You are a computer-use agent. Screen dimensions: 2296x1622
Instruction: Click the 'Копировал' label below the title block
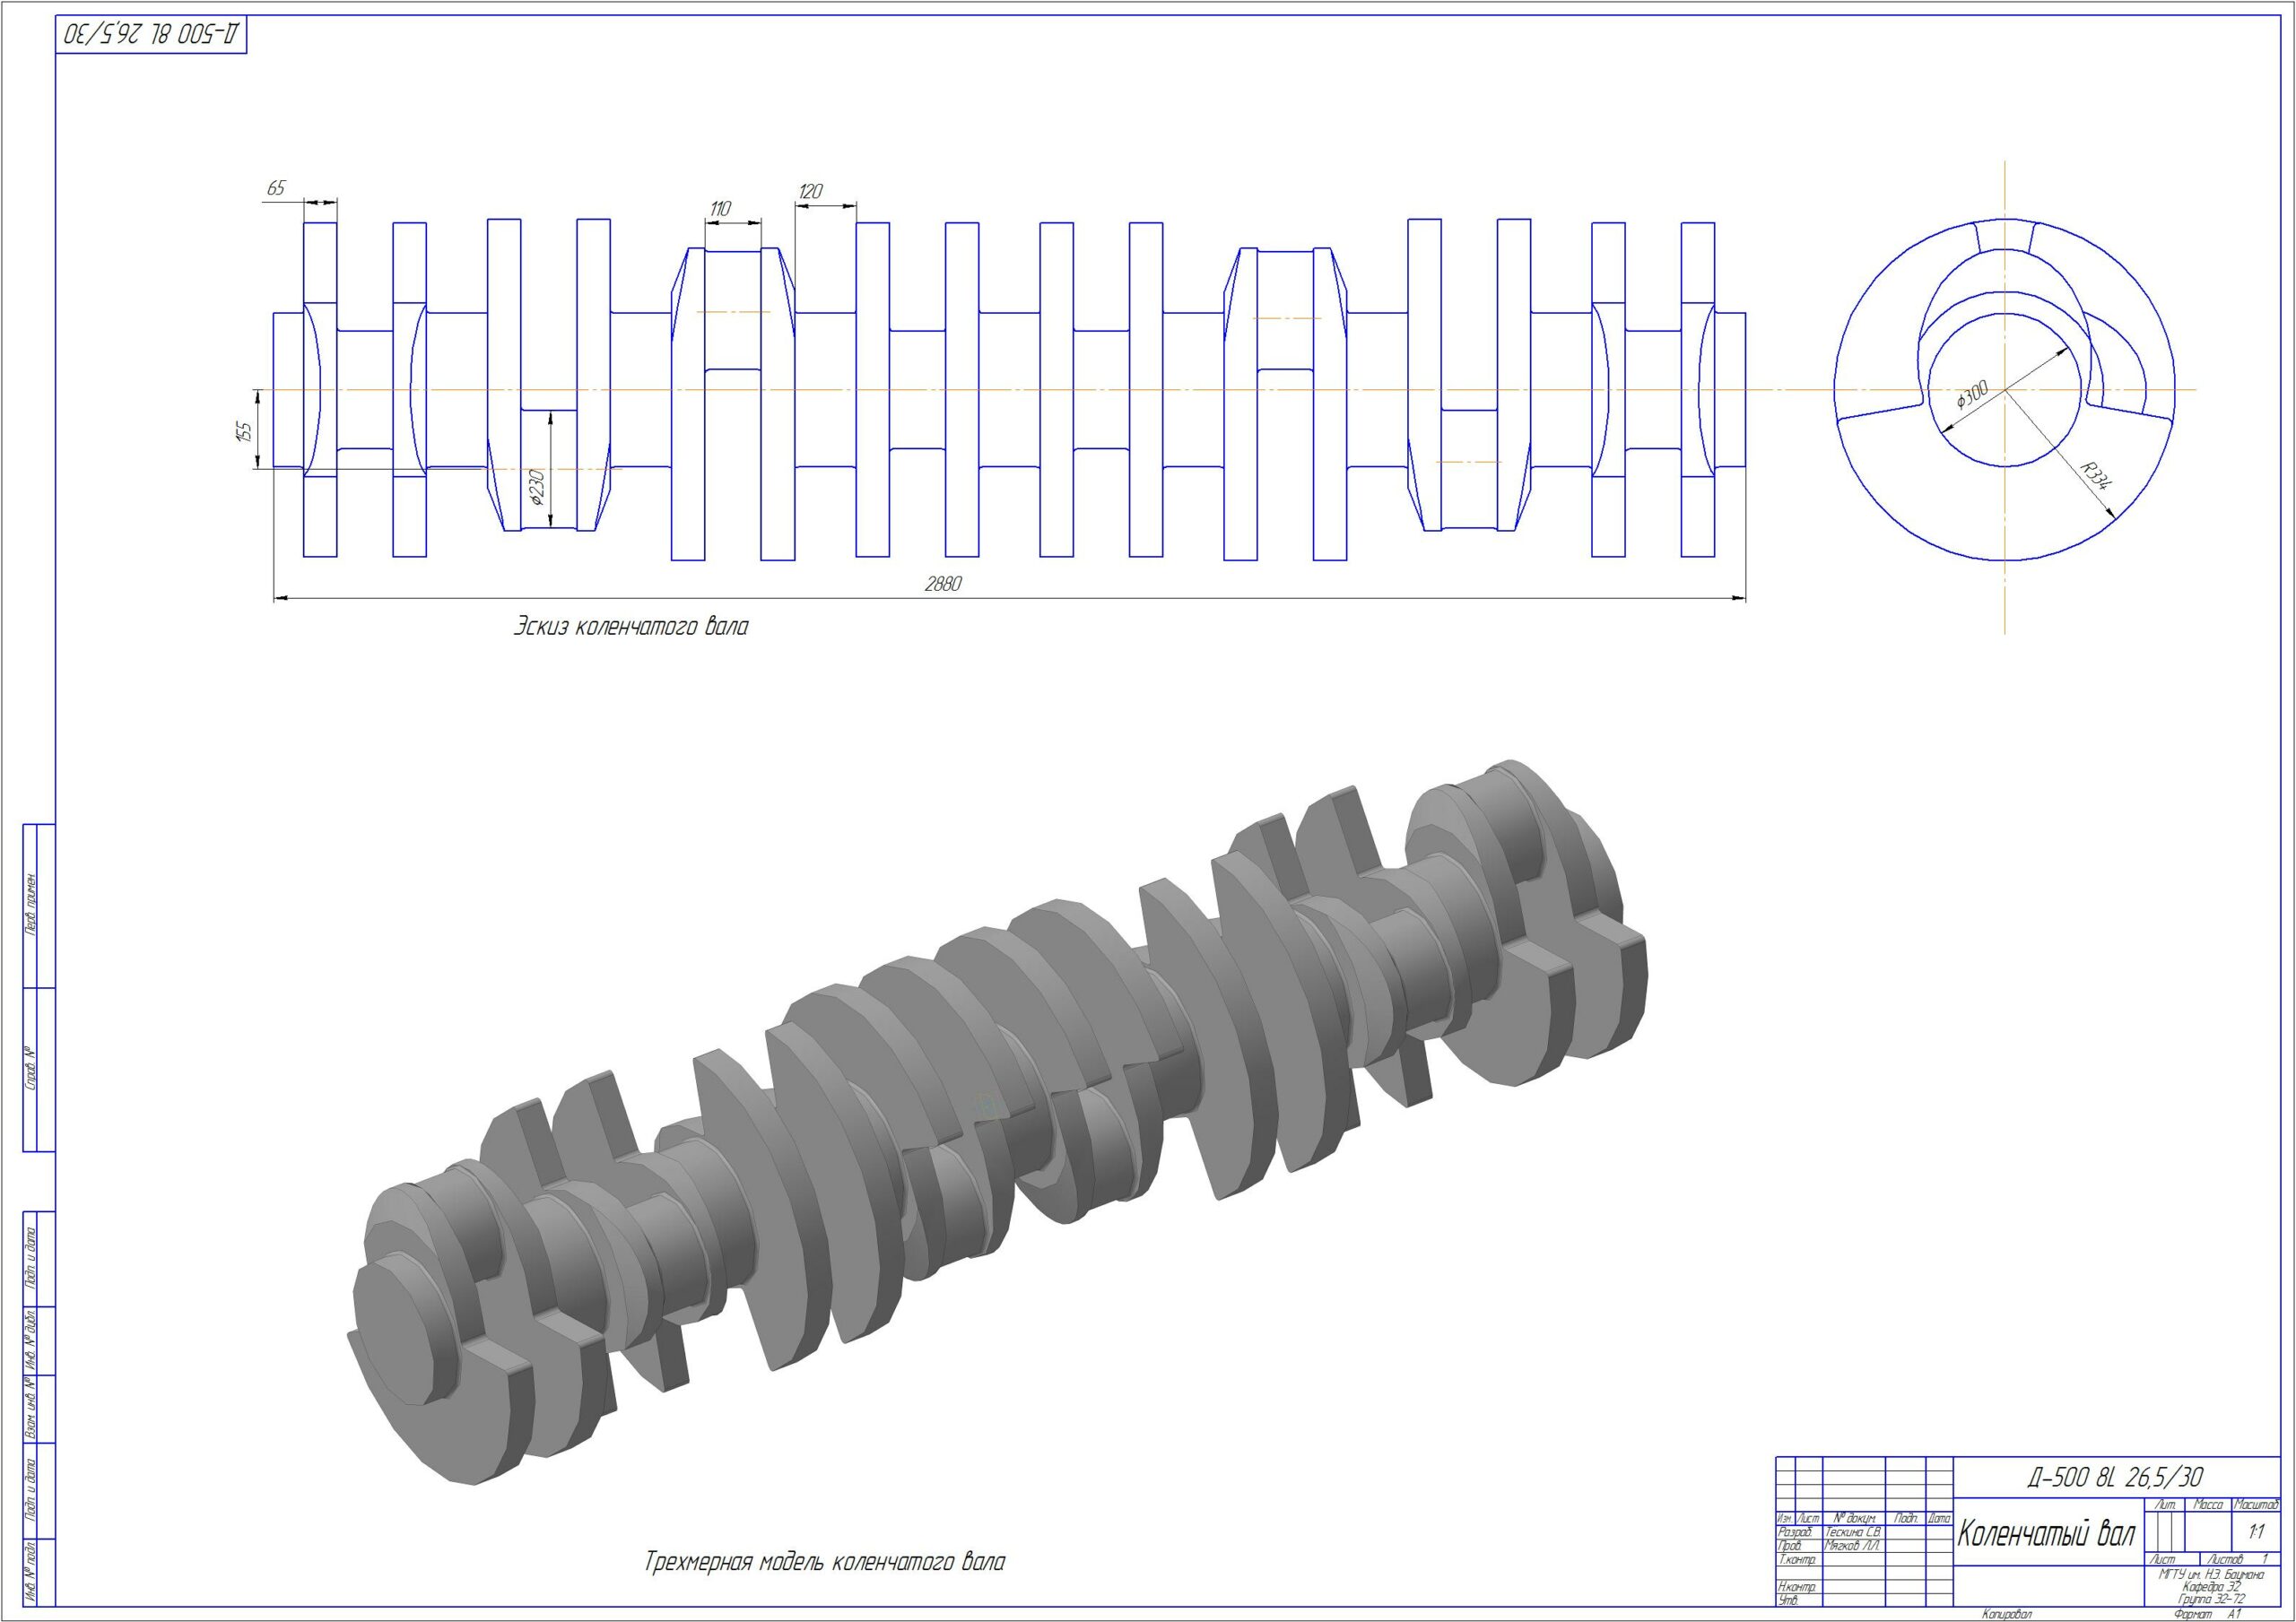pyautogui.click(x=2007, y=1614)
